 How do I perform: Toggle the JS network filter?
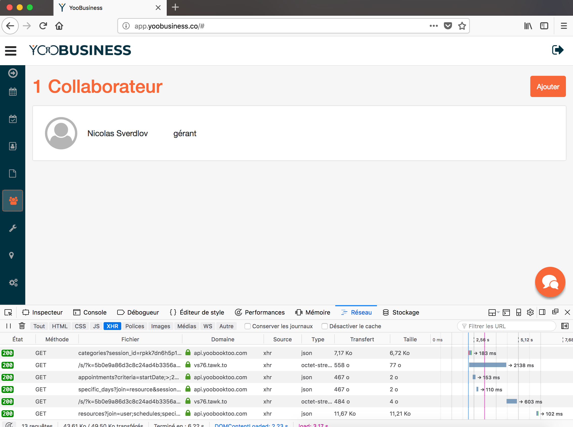(96, 326)
